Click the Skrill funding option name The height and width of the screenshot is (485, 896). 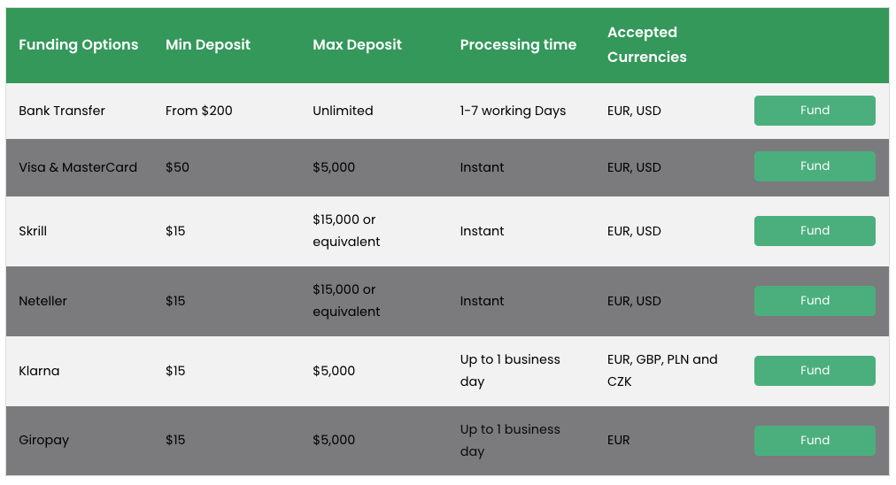[33, 231]
